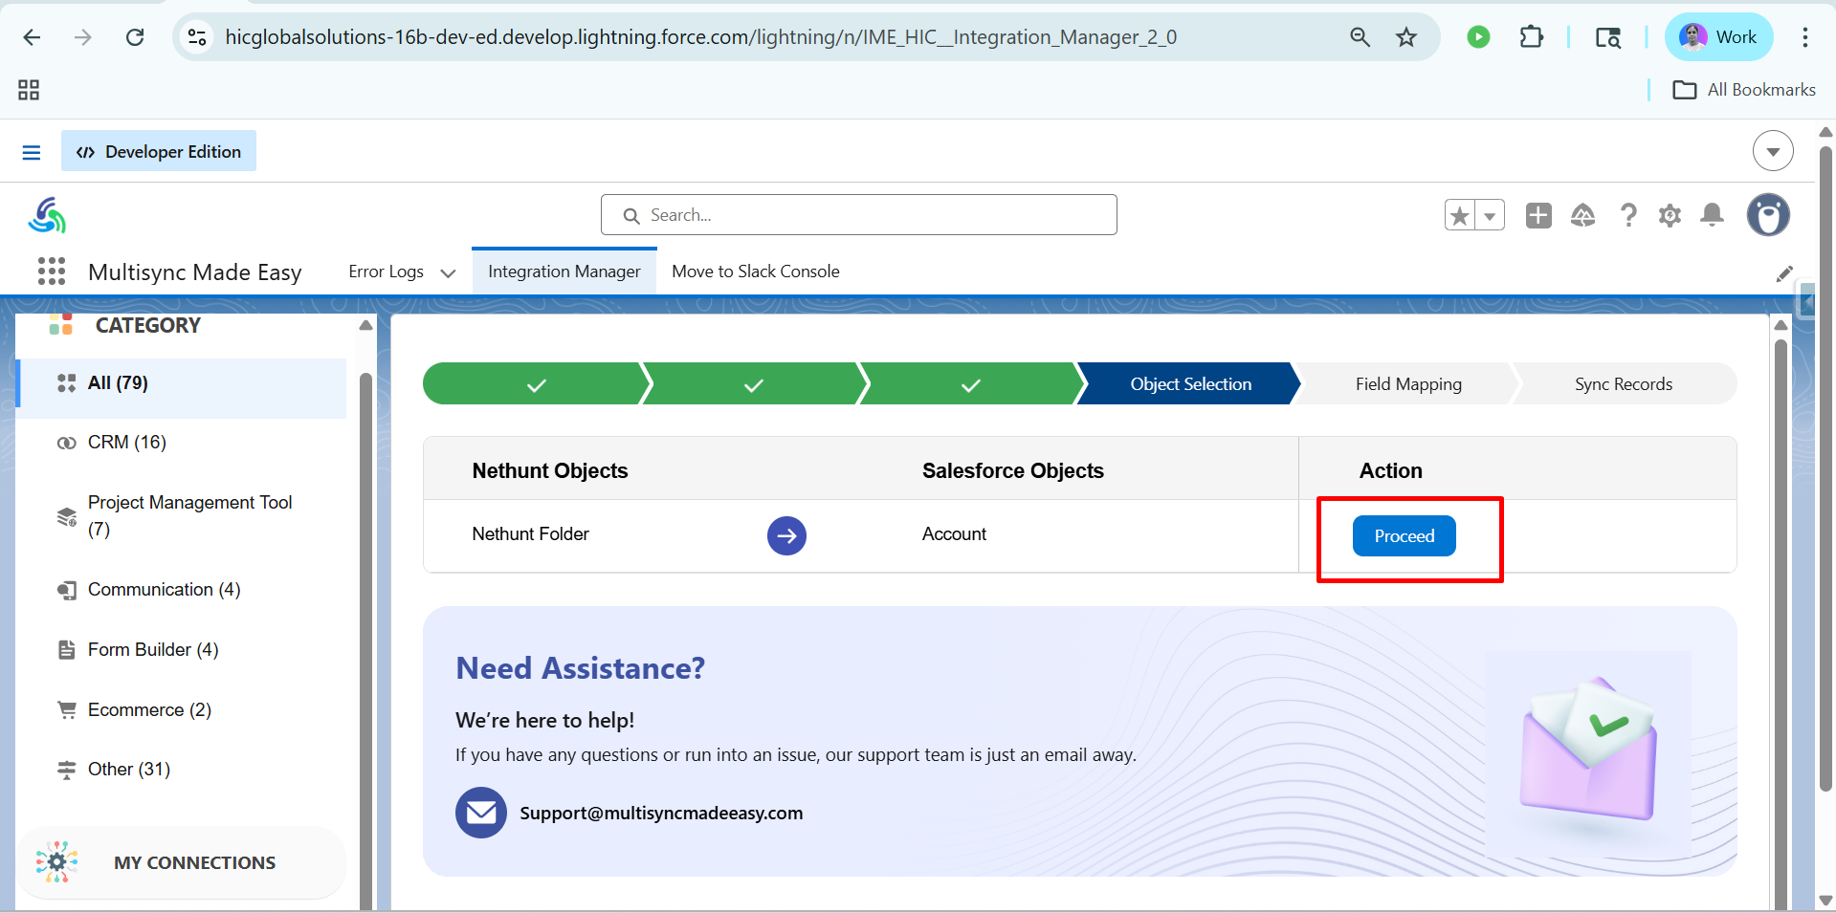
Task: Jump to the Sync Records step
Action: coord(1624,384)
